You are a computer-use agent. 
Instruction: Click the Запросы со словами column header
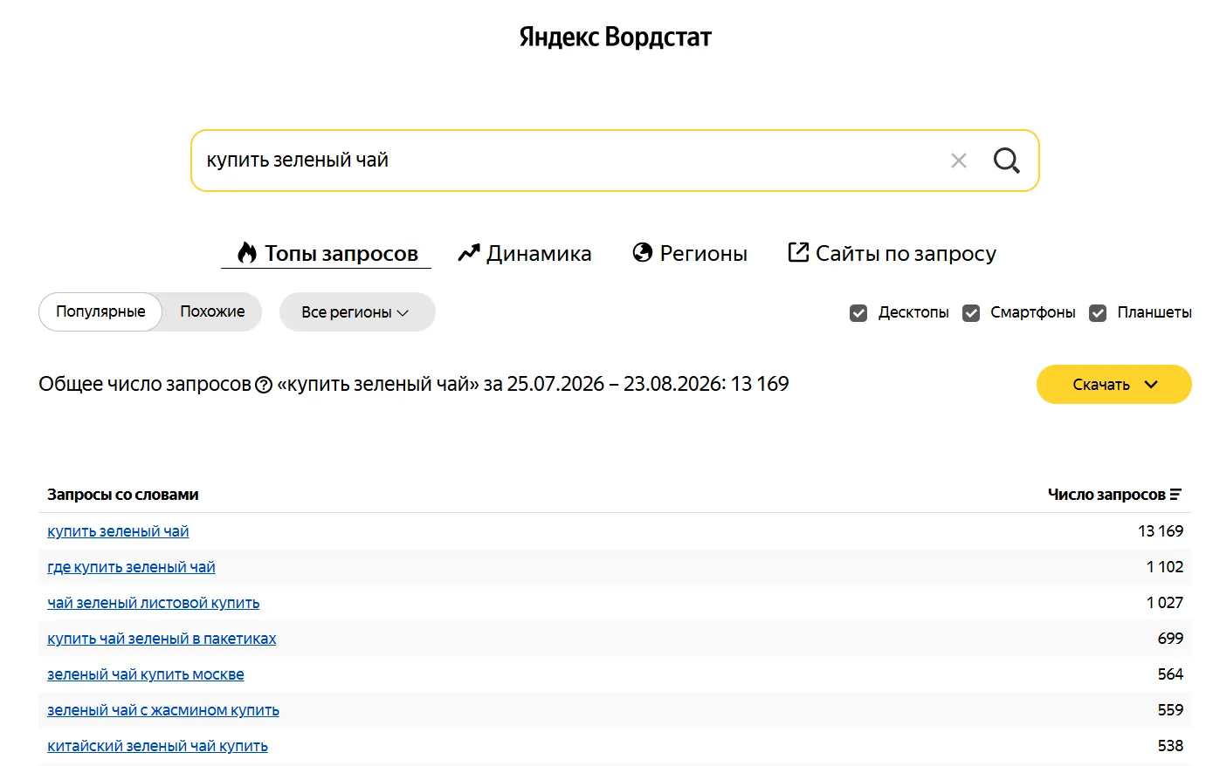click(x=123, y=495)
